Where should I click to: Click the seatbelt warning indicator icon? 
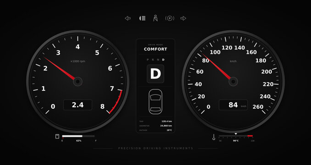[155, 18]
